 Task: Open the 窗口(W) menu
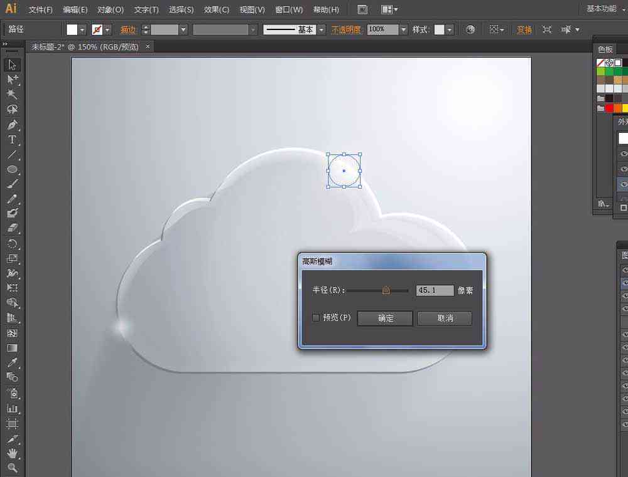[289, 9]
